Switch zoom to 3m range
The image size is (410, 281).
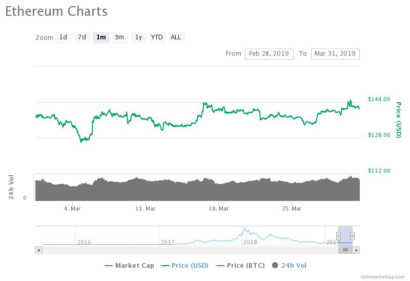click(x=119, y=37)
